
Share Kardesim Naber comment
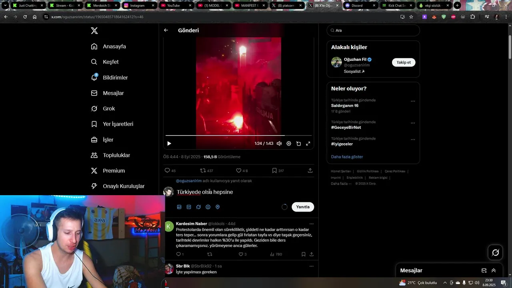click(x=311, y=254)
